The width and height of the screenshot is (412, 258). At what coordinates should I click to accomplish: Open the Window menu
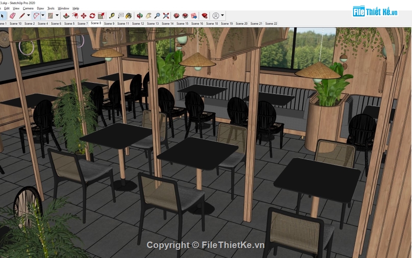[x=63, y=8]
